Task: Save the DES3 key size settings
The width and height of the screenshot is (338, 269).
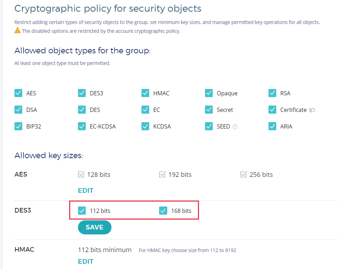Action: [x=95, y=227]
